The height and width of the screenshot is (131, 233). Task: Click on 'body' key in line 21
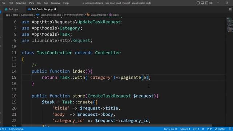59,115
